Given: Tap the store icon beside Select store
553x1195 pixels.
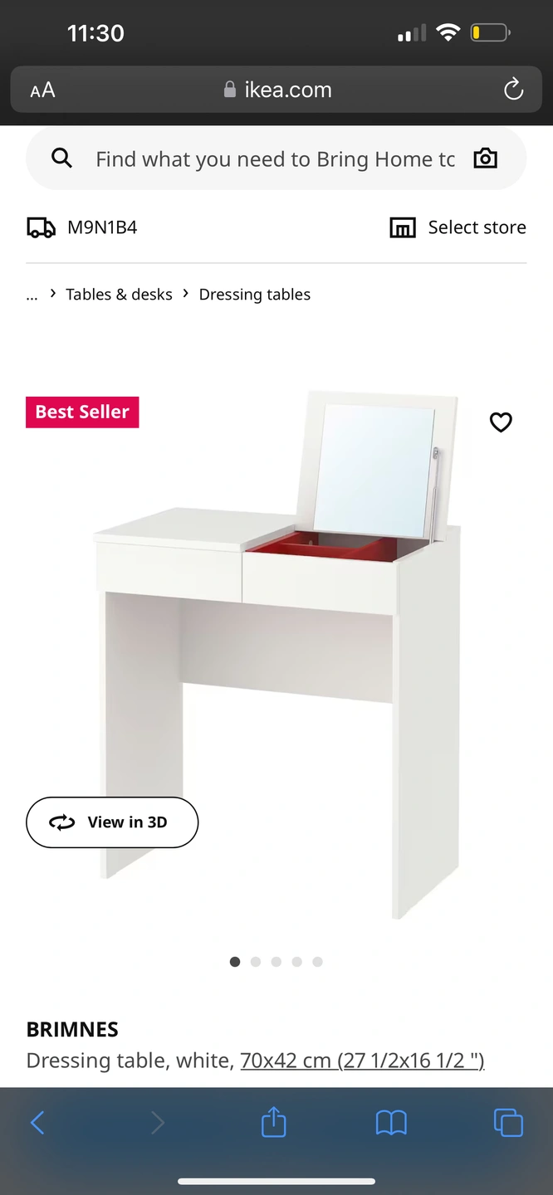Looking at the screenshot, I should 403,227.
